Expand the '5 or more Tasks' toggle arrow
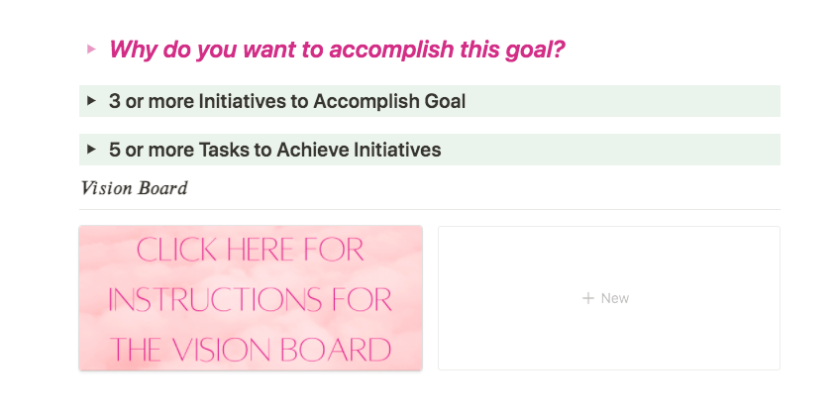 pos(91,150)
